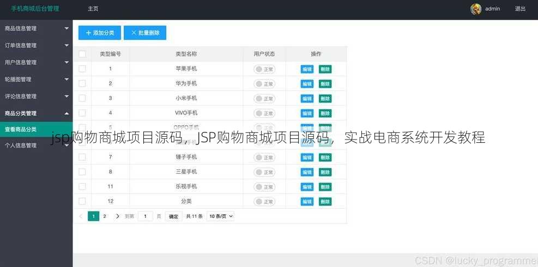538x267 pixels.
Task: Check the box for 锤子手机 row
Action: [82, 157]
